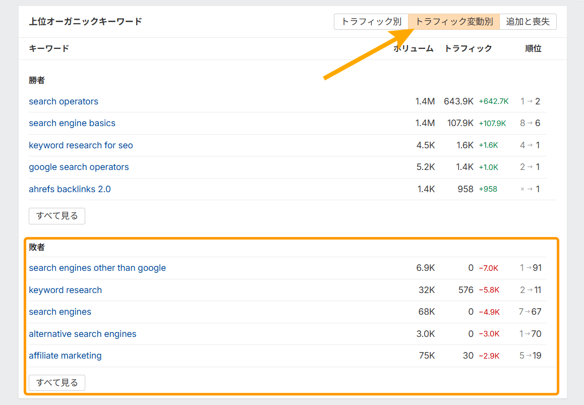The image size is (584, 405).
Task: Click the 順位 column header
Action: click(533, 48)
